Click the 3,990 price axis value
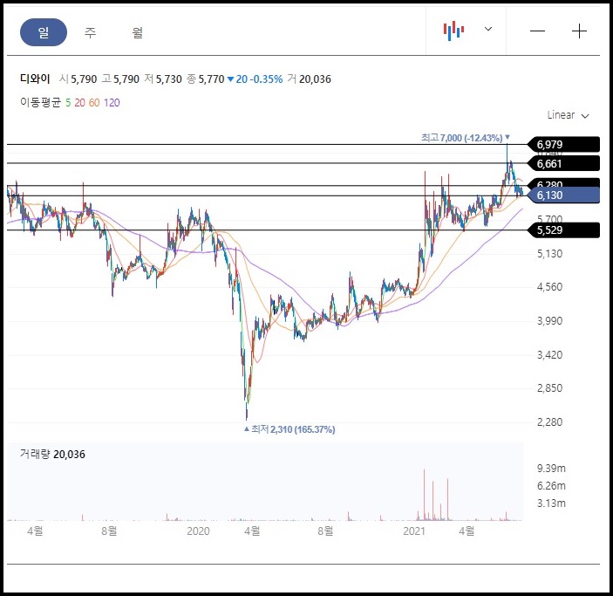 (549, 321)
